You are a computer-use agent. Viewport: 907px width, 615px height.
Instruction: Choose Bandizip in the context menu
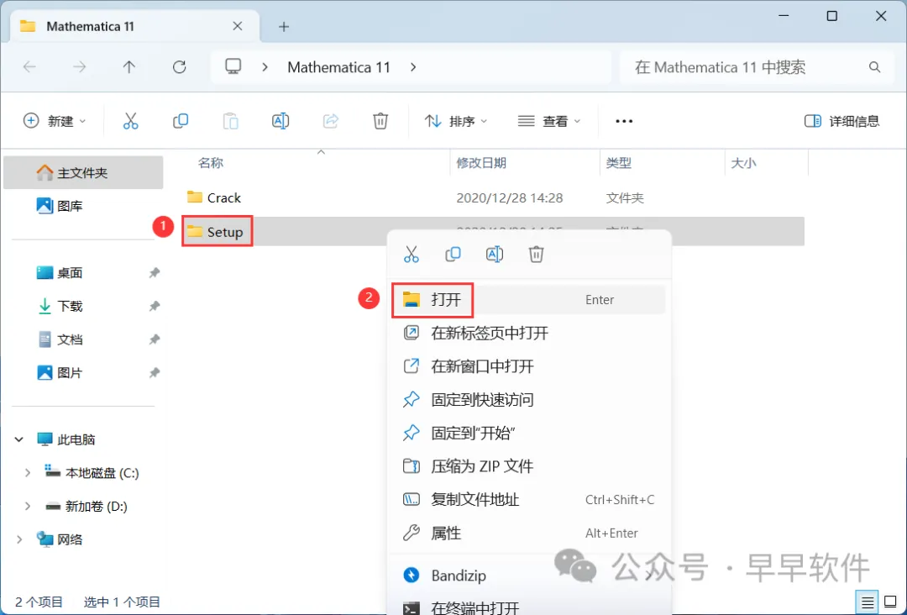(529, 576)
